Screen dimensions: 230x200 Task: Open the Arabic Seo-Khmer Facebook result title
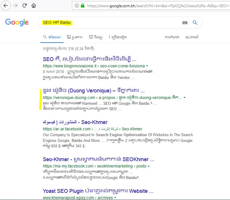pyautogui.click(x=75, y=122)
